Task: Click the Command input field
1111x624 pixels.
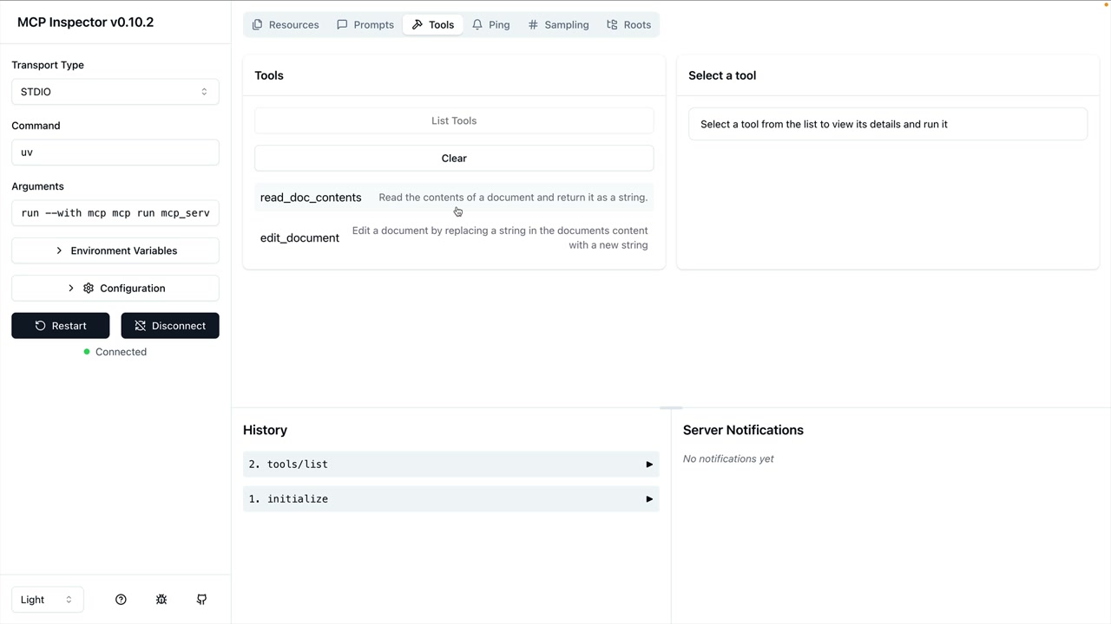Action: (115, 153)
